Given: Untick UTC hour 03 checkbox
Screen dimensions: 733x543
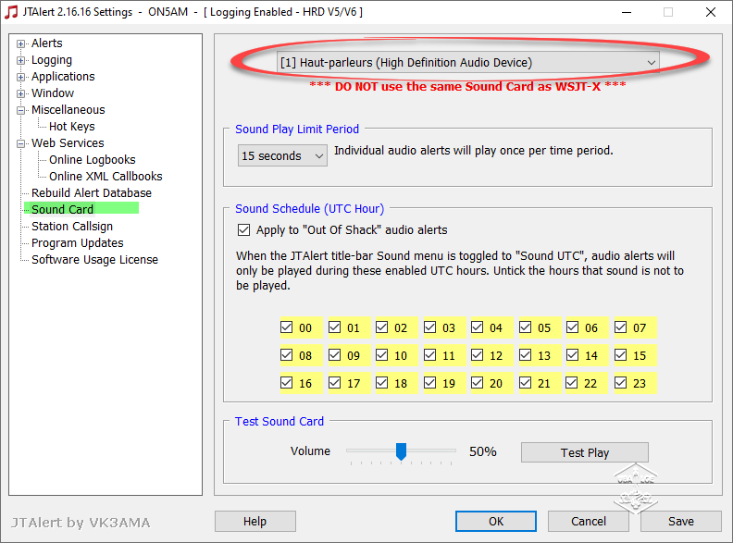Looking at the screenshot, I should click(429, 327).
